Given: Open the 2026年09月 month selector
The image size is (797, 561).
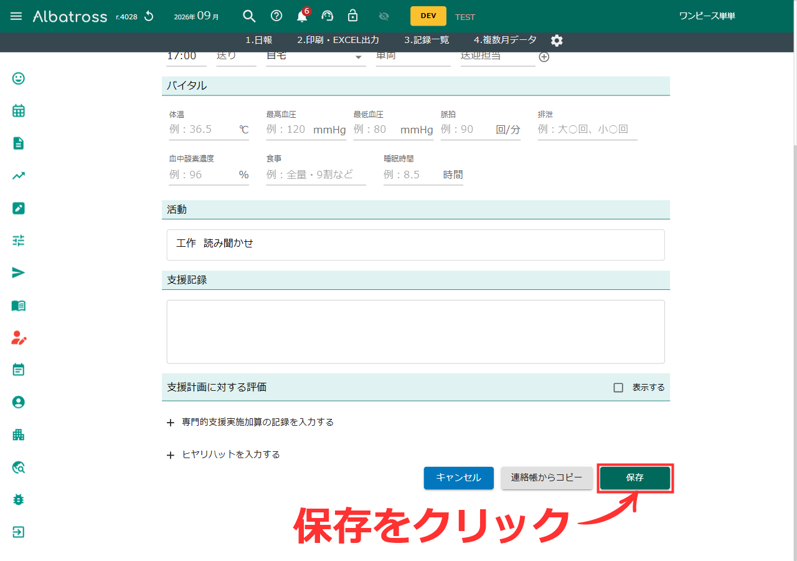Looking at the screenshot, I should [196, 16].
